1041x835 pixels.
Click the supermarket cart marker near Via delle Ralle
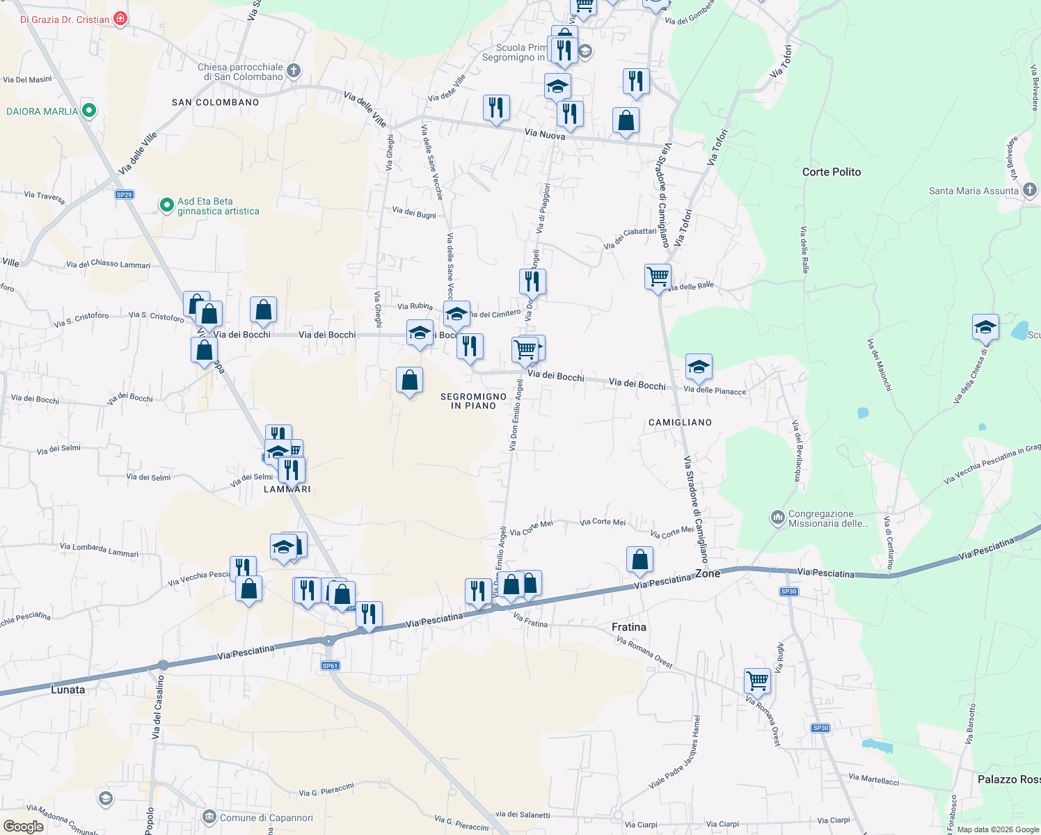658,278
